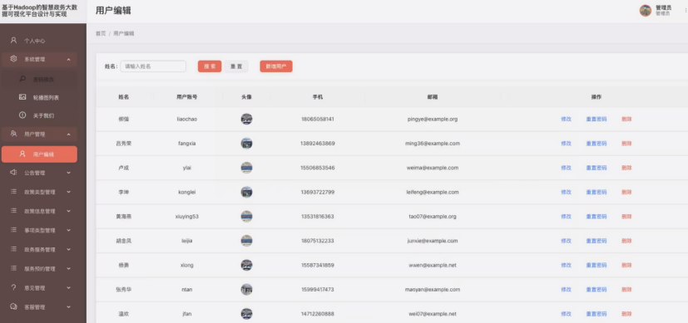Click the 搜索 search button
This screenshot has height=323, width=688.
point(210,66)
